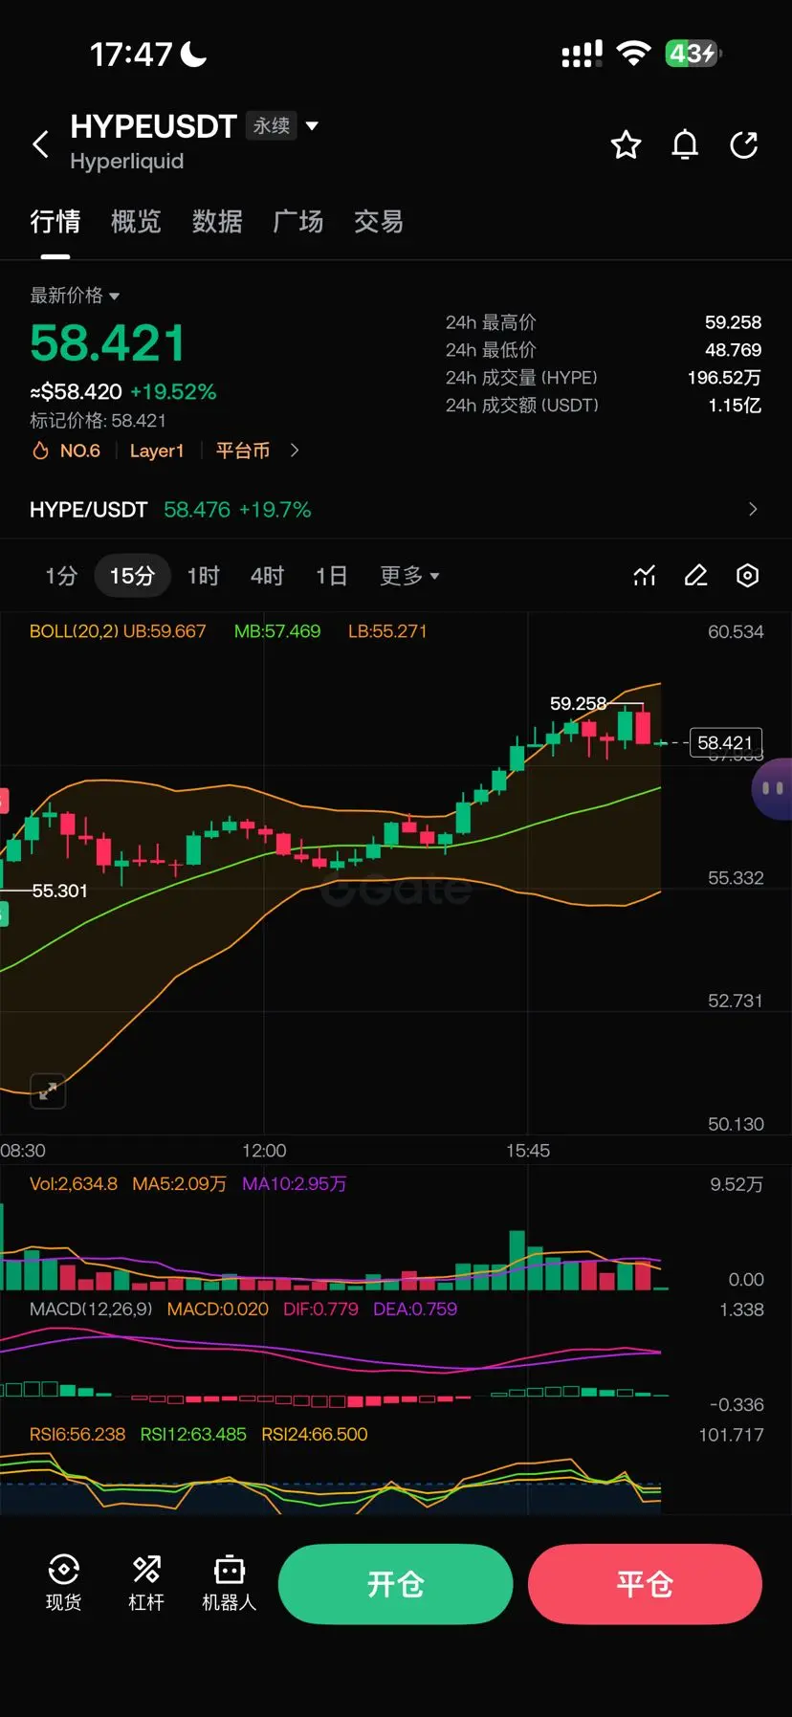Image resolution: width=792 pixels, height=1717 pixels.
Task: Tap the 24h 成交量 value 196.52万
Action: click(724, 378)
